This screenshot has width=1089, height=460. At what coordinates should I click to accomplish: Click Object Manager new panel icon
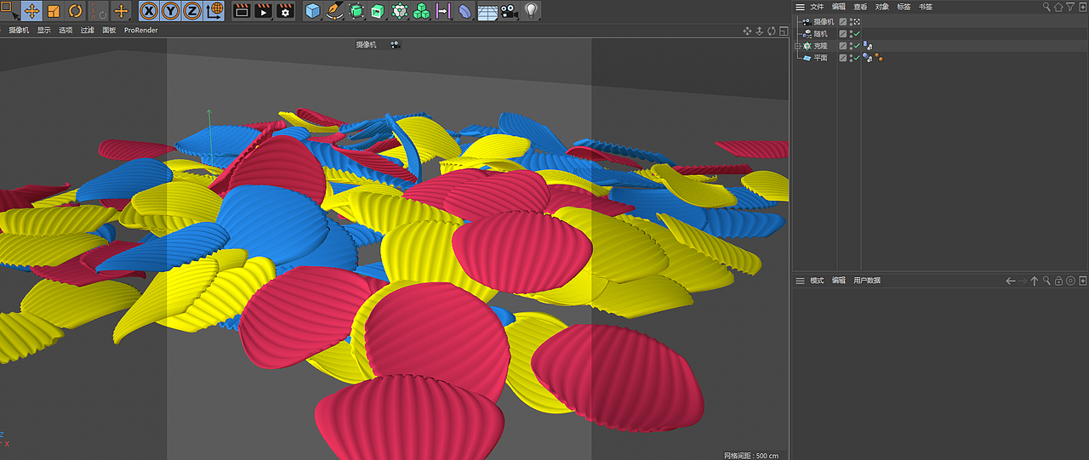tap(1081, 7)
